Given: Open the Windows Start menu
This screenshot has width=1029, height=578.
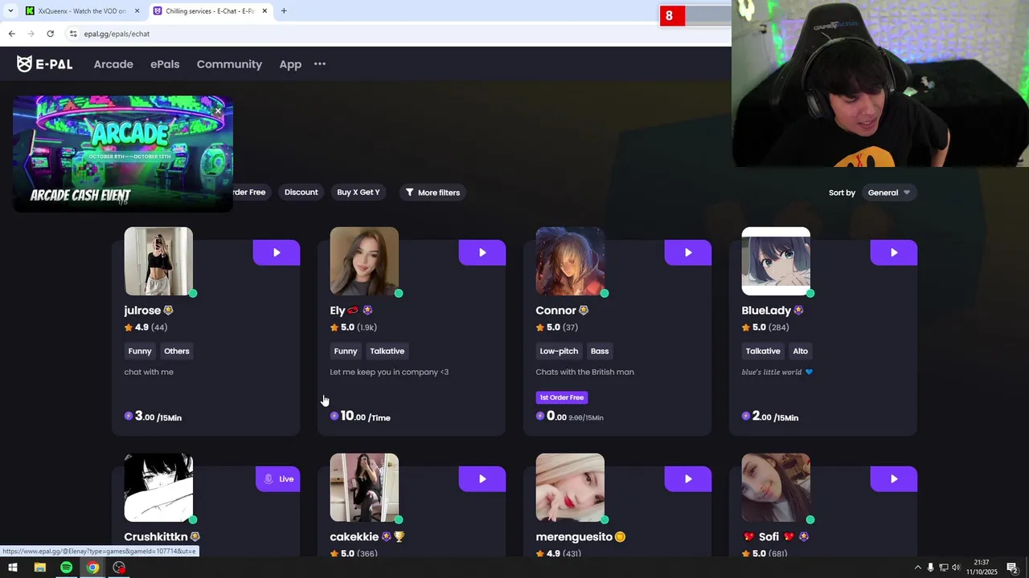Looking at the screenshot, I should pyautogui.click(x=13, y=568).
